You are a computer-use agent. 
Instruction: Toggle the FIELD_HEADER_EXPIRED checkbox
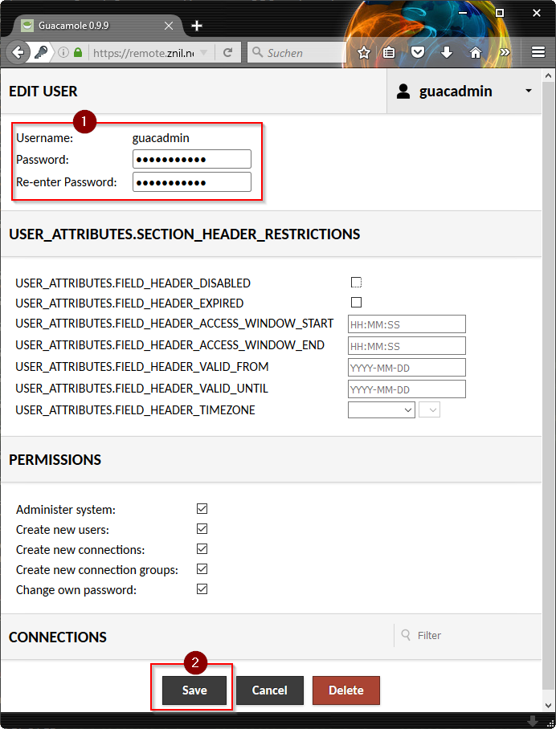[x=357, y=303]
